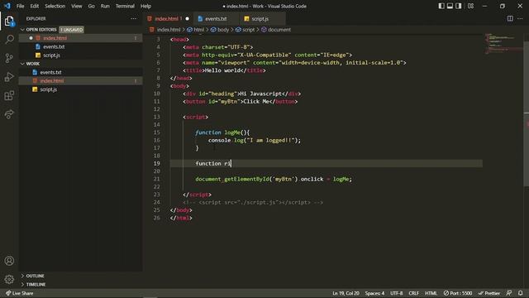Image resolution: width=529 pixels, height=298 pixels.
Task: Change HTML language mode
Action: [x=431, y=293]
